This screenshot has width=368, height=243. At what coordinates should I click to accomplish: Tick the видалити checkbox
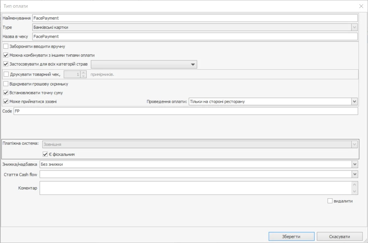click(x=330, y=201)
